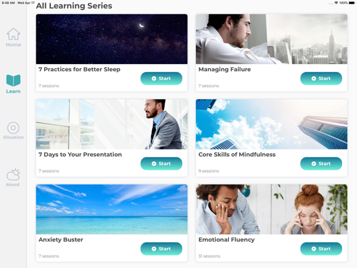This screenshot has width=357, height=268.
Task: Open the Mood cloud-sun icon
Action: click(x=13, y=175)
